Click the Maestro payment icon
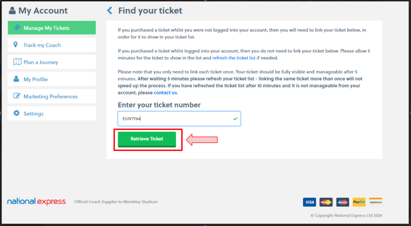Screen dimensions: 411x226 tap(342, 202)
